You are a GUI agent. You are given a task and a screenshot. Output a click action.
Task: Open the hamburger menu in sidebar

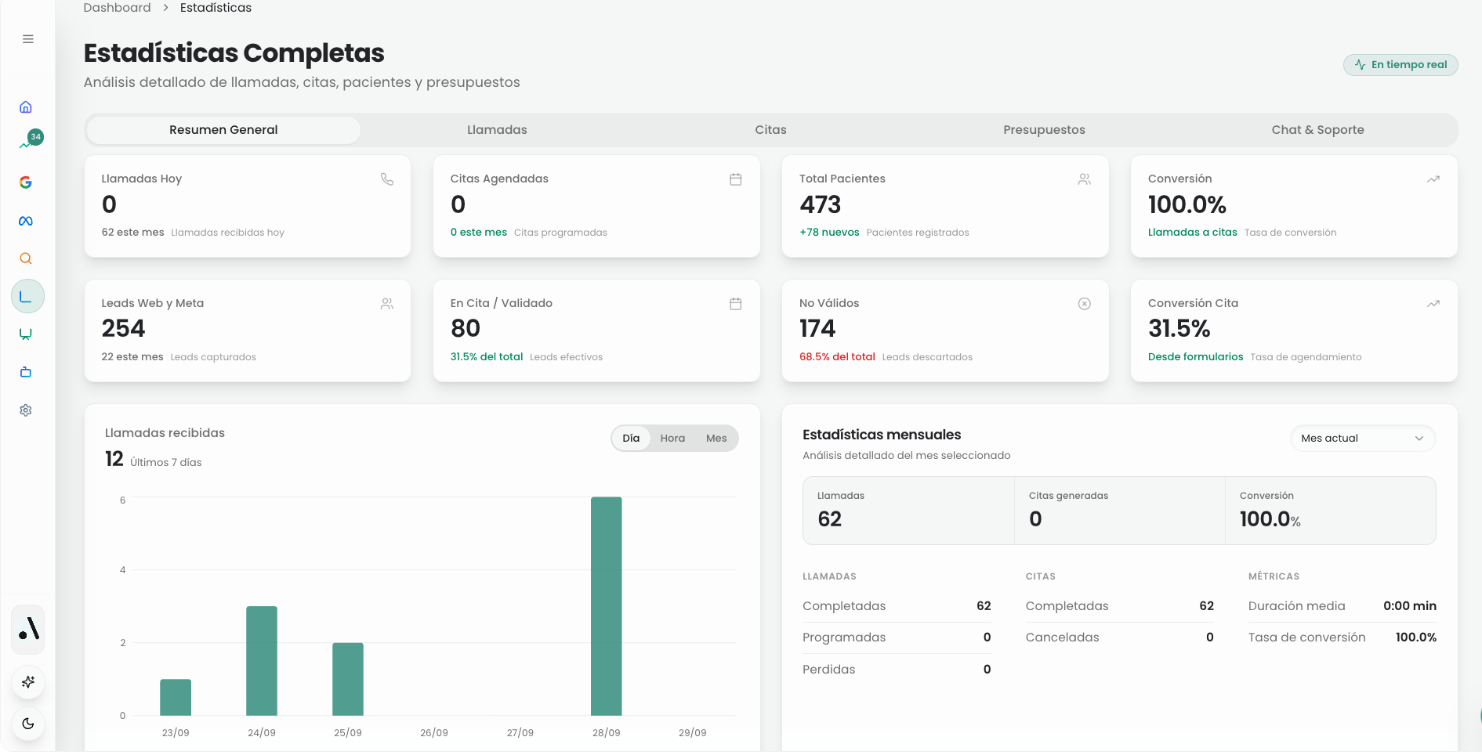[x=27, y=39]
